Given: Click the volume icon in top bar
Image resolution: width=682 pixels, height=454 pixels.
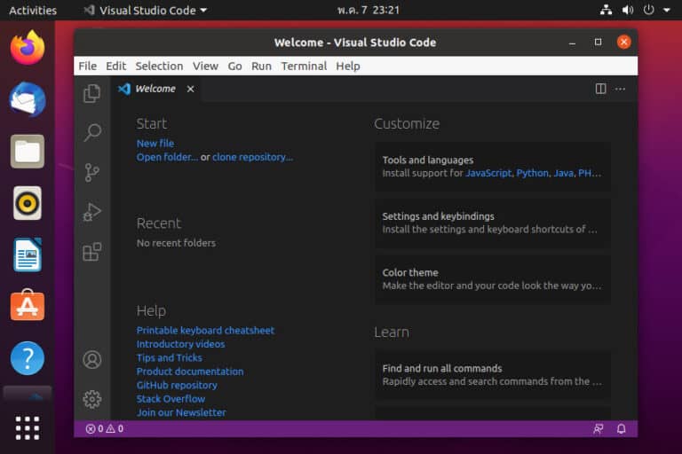Looking at the screenshot, I should click(x=628, y=10).
